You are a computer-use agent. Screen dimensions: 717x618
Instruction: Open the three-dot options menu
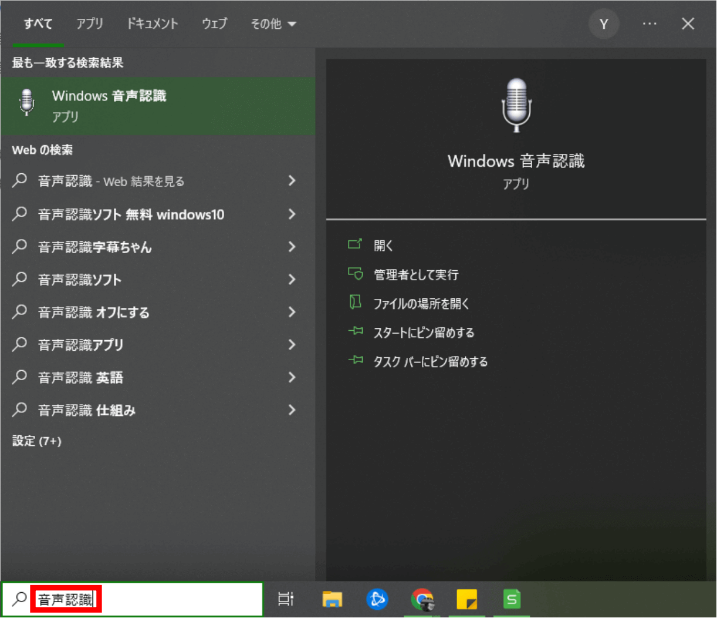(650, 24)
